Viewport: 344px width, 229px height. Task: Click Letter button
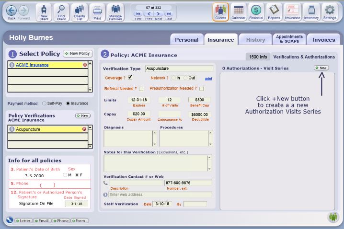click(23, 221)
